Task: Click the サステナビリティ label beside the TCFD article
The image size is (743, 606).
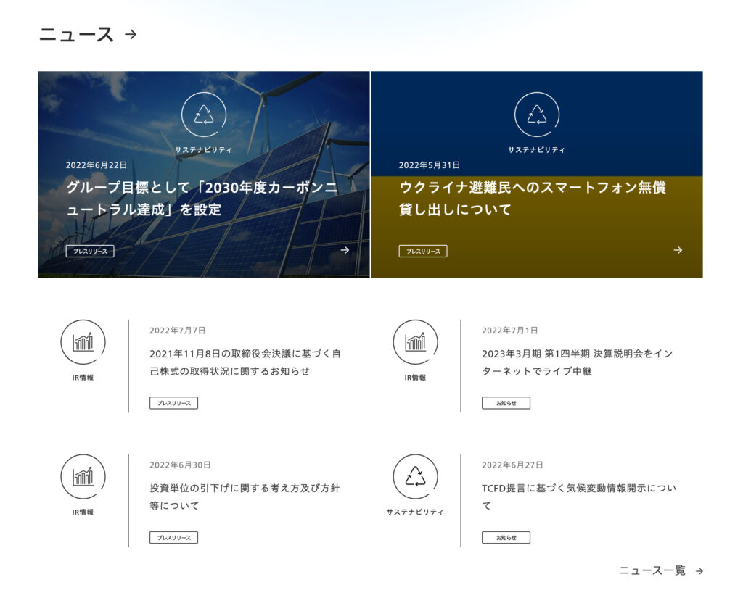Action: point(415,512)
